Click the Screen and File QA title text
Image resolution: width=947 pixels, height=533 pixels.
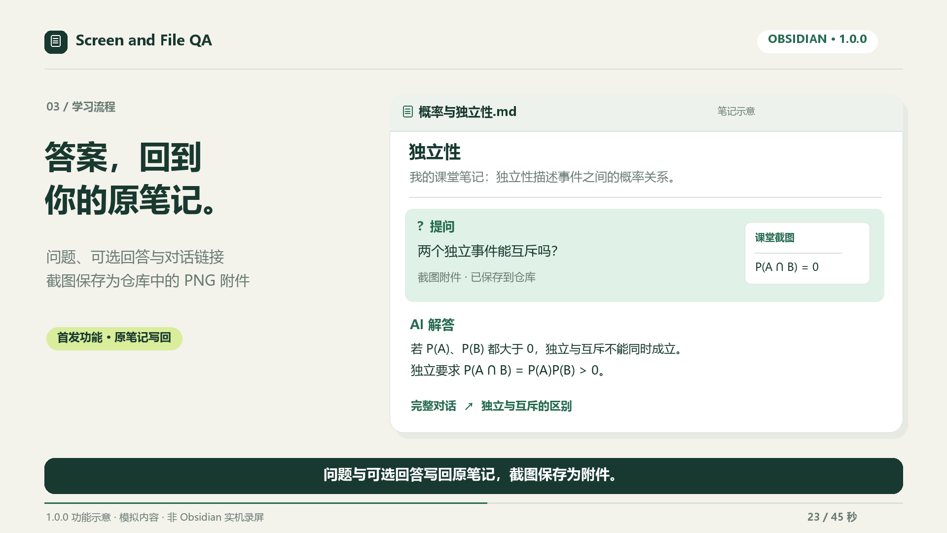144,40
